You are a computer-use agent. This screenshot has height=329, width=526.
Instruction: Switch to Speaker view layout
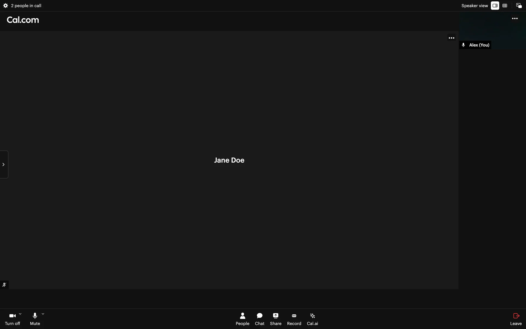coord(495,5)
